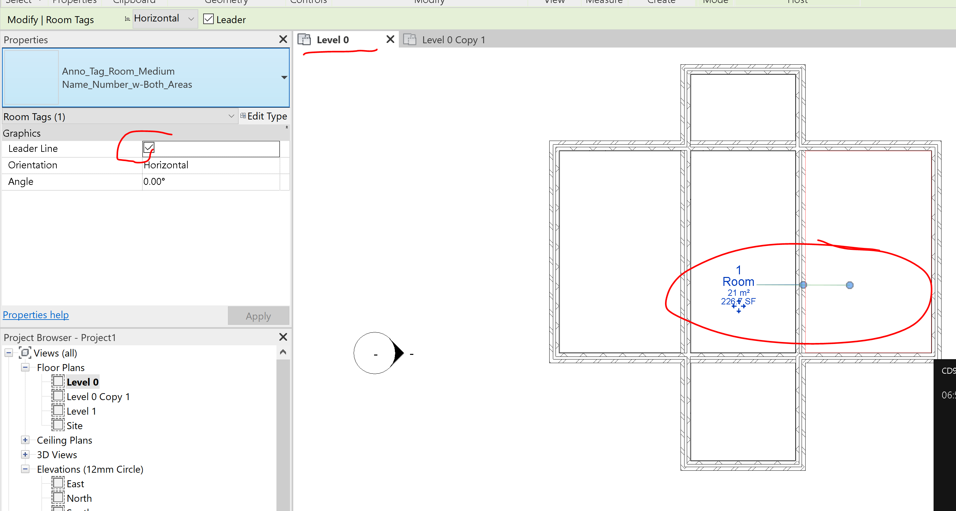Click the move cross below the Room tag
Screen dimensions: 956x511
coord(739,308)
